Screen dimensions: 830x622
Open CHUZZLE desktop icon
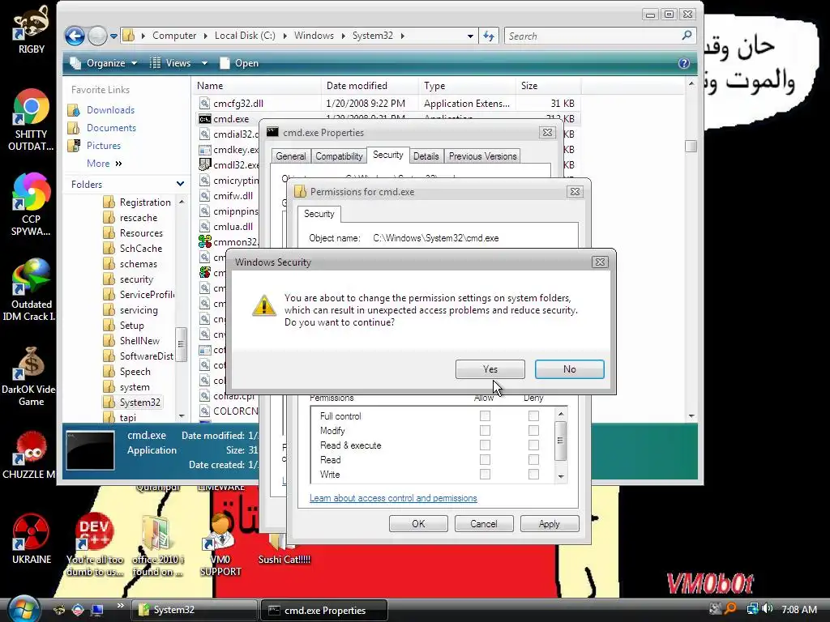[x=30, y=455]
